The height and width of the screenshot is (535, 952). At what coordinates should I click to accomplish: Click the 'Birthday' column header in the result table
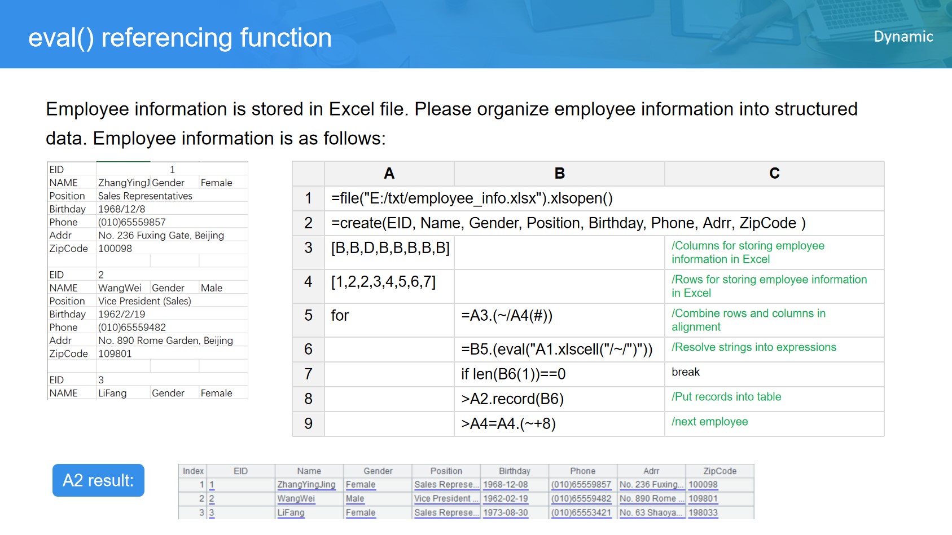tap(514, 471)
